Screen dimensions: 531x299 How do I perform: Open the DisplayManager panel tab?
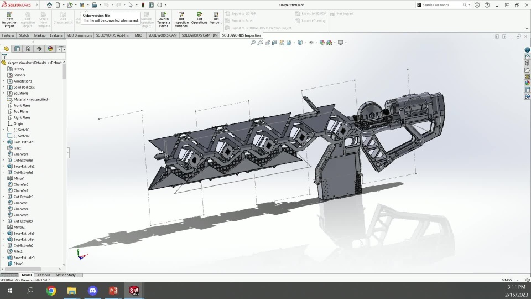coord(50,49)
